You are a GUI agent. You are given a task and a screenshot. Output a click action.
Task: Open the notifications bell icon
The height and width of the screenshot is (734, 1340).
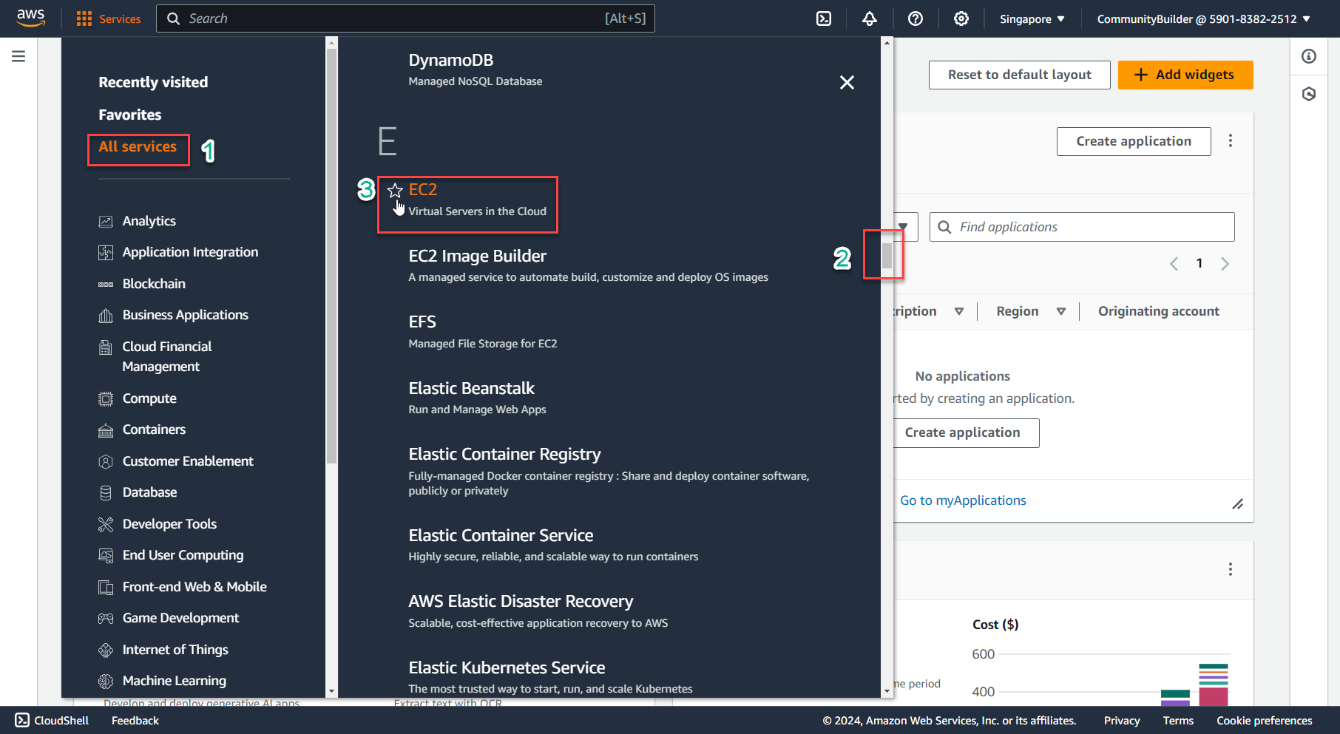coord(869,18)
